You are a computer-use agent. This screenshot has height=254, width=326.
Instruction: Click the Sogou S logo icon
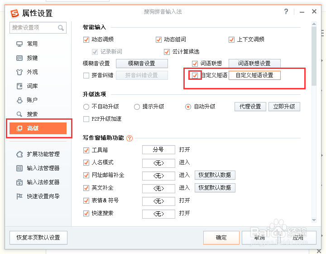pyautogui.click(x=15, y=14)
